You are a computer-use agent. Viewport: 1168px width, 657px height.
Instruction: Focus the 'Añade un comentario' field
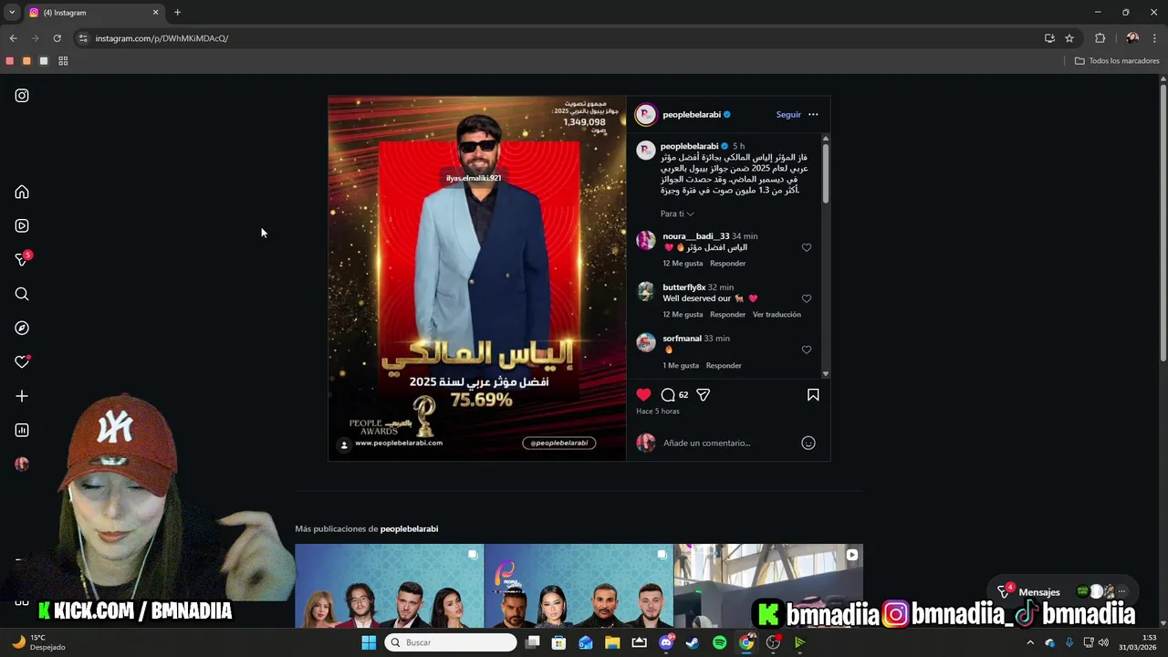click(727, 443)
